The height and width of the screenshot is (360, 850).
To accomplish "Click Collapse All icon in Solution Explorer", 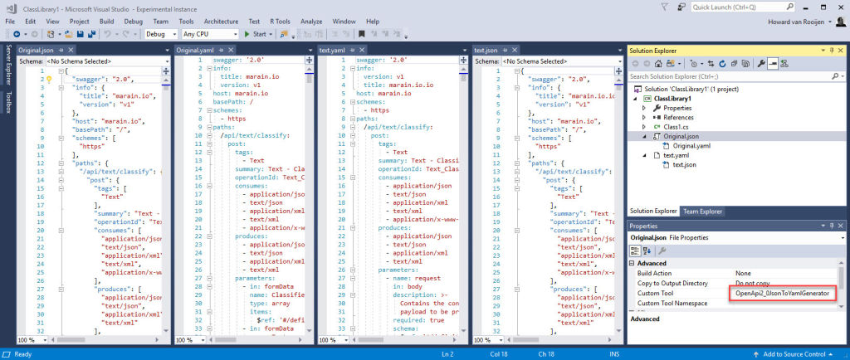I will (x=734, y=64).
